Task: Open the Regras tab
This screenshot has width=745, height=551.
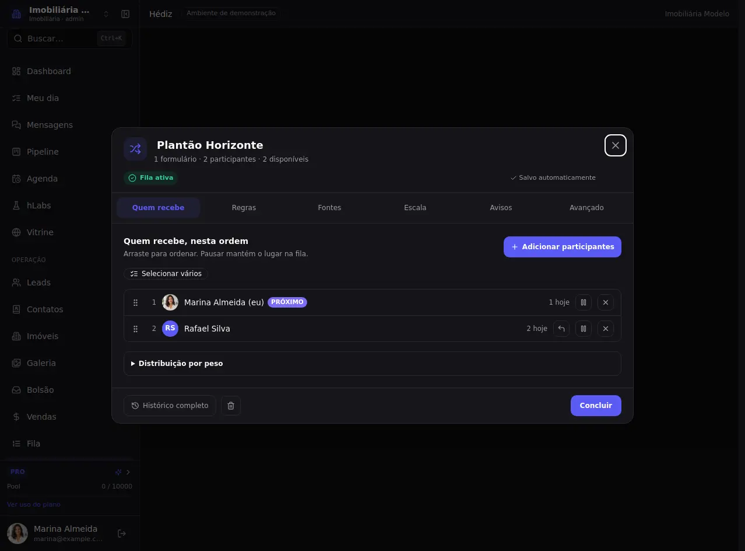Action: [244, 208]
